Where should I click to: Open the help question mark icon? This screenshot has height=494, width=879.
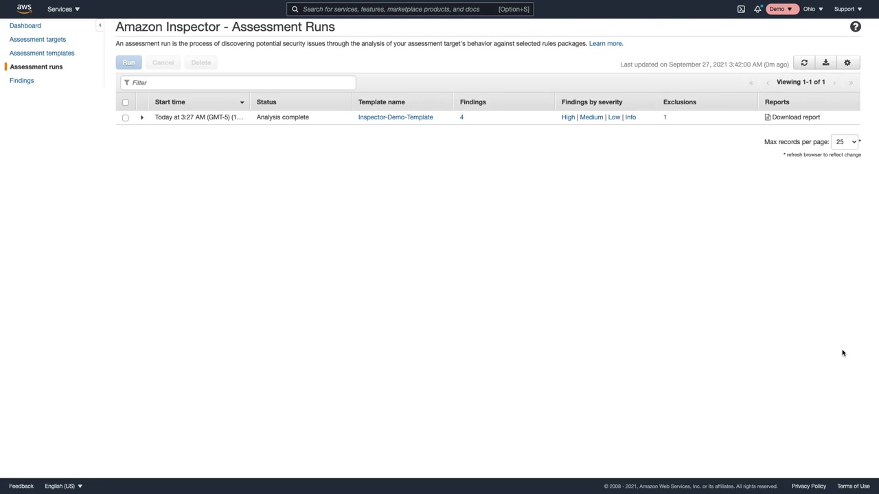pos(855,27)
